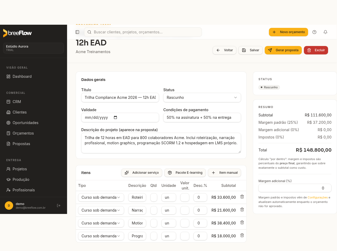Click the Validade date field
337x251 pixels.
coord(120,117)
